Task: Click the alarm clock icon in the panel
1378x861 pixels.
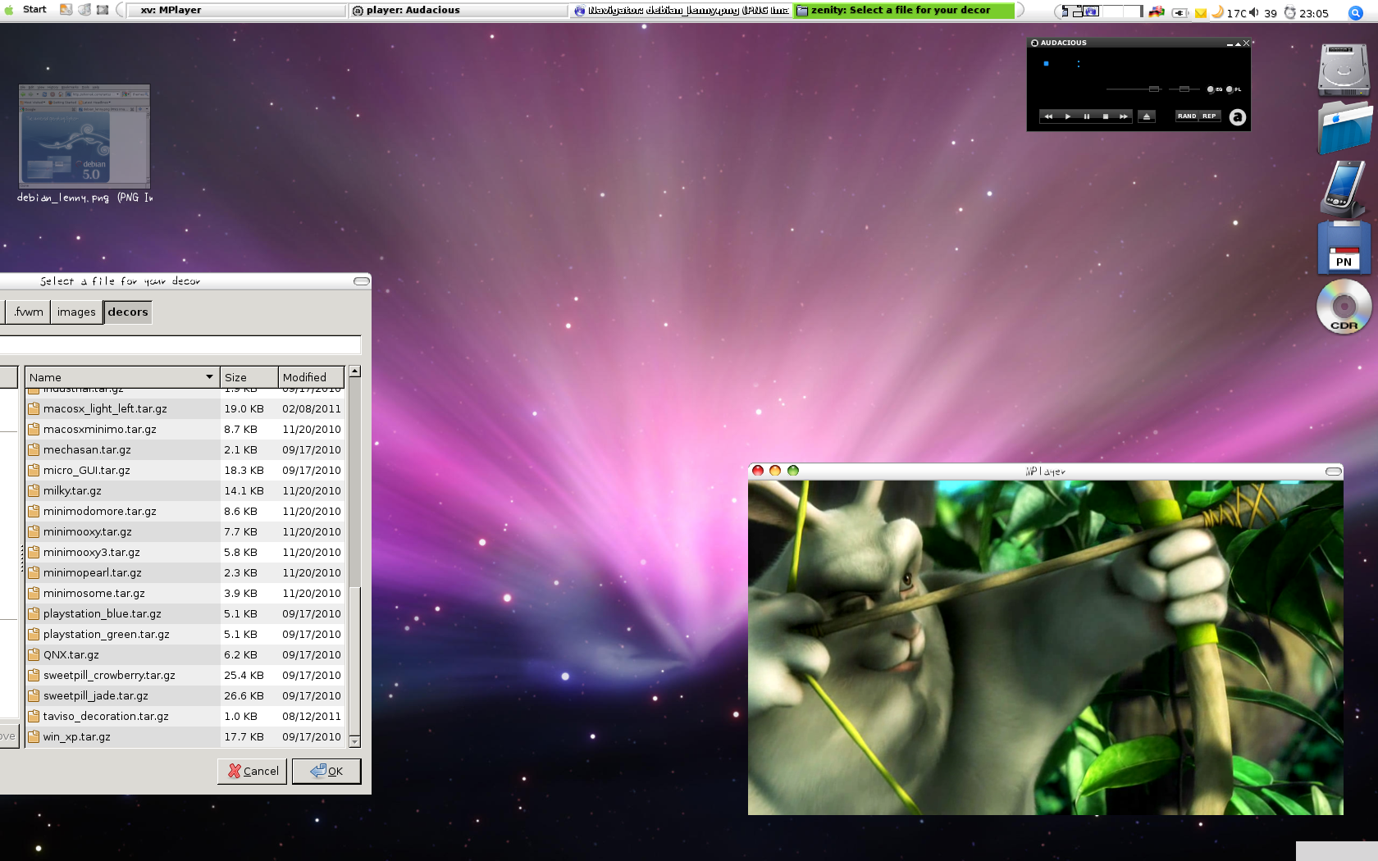Action: [x=1290, y=12]
